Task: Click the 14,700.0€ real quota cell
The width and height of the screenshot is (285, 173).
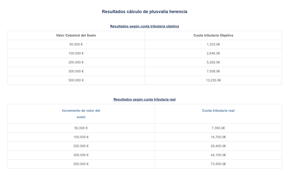Action: [x=218, y=137]
